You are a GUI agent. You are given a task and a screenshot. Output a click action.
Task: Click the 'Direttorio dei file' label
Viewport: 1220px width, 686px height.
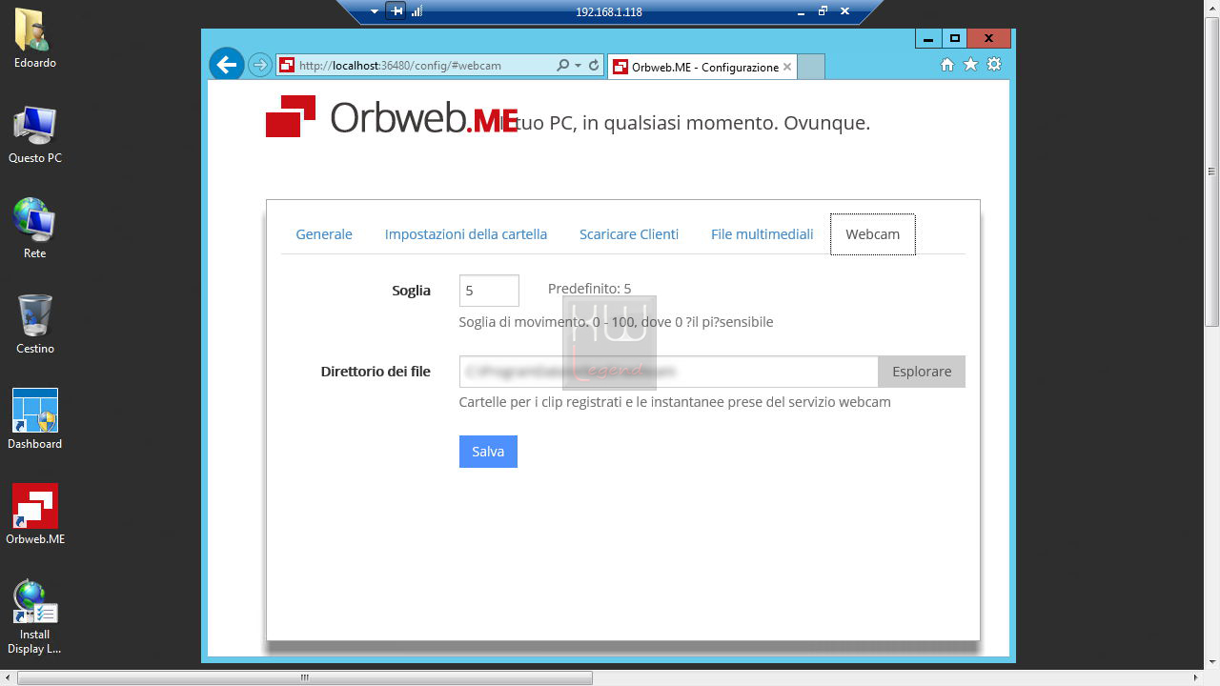tap(376, 372)
